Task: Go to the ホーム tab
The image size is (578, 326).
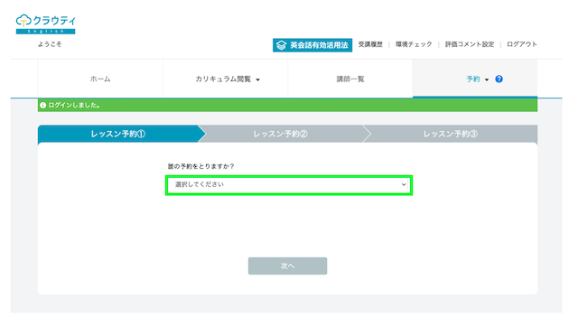Action: [x=100, y=79]
